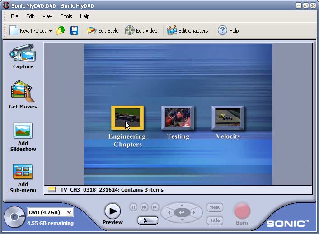This screenshot has height=234, width=319.
Task: Click the previous chapter button
Action: (144, 207)
